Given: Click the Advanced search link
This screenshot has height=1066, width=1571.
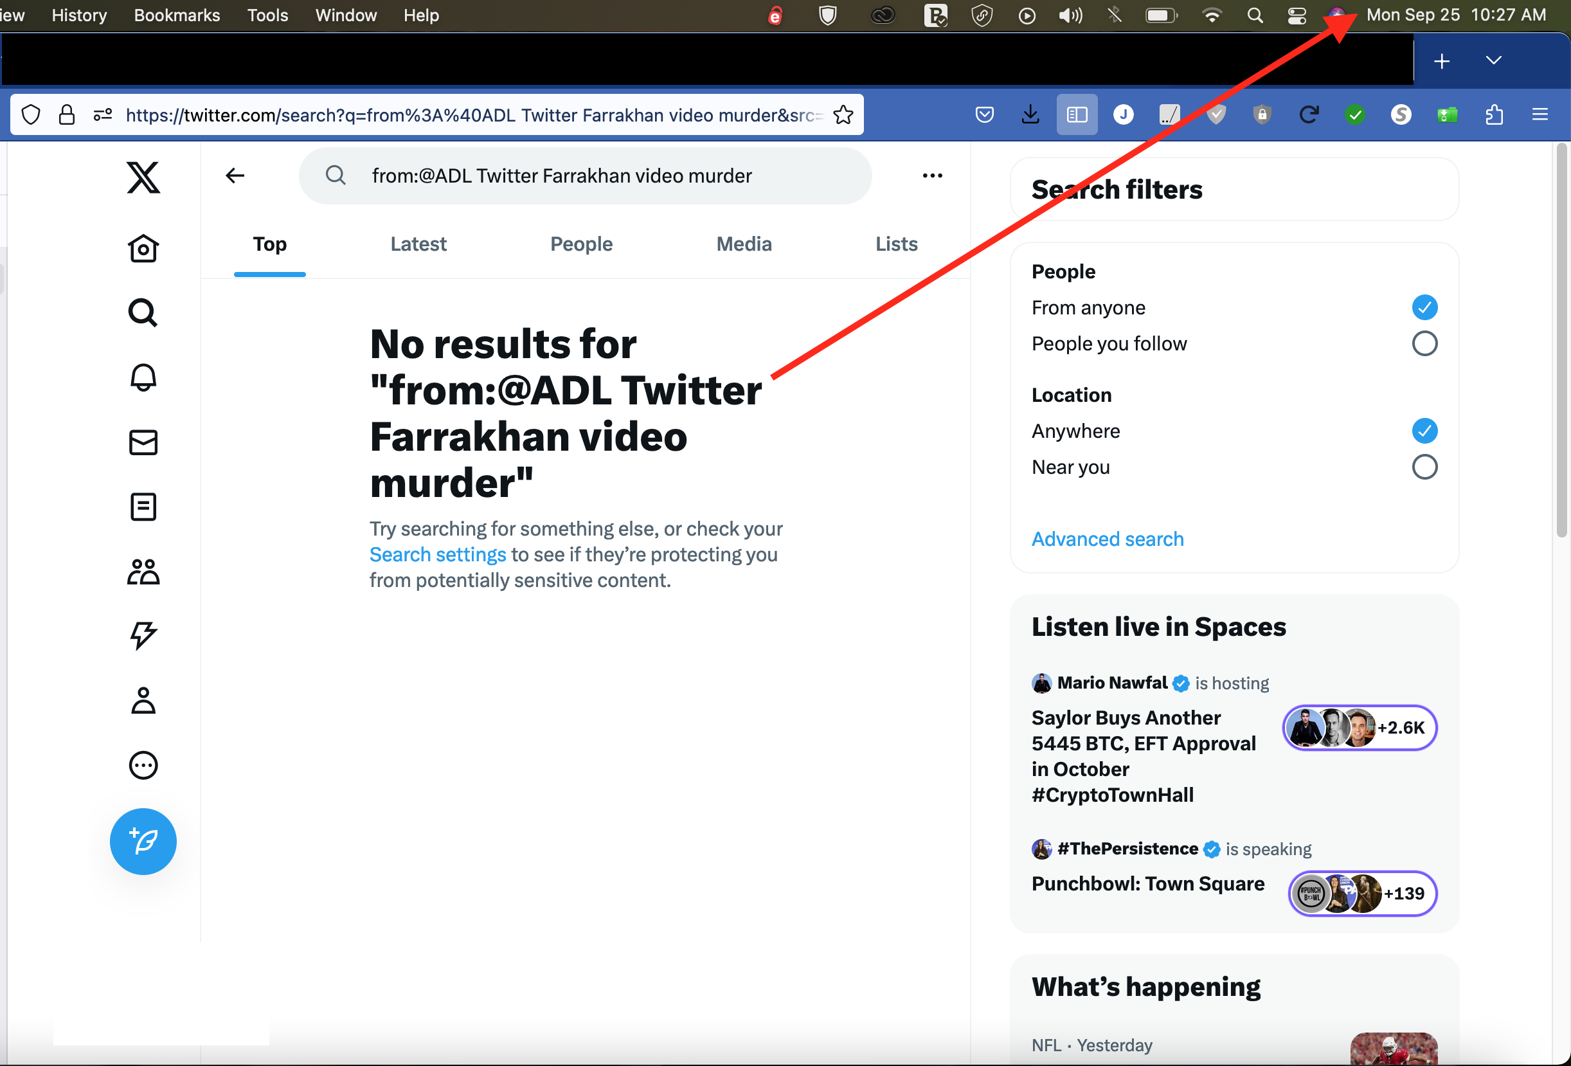Looking at the screenshot, I should [x=1107, y=539].
